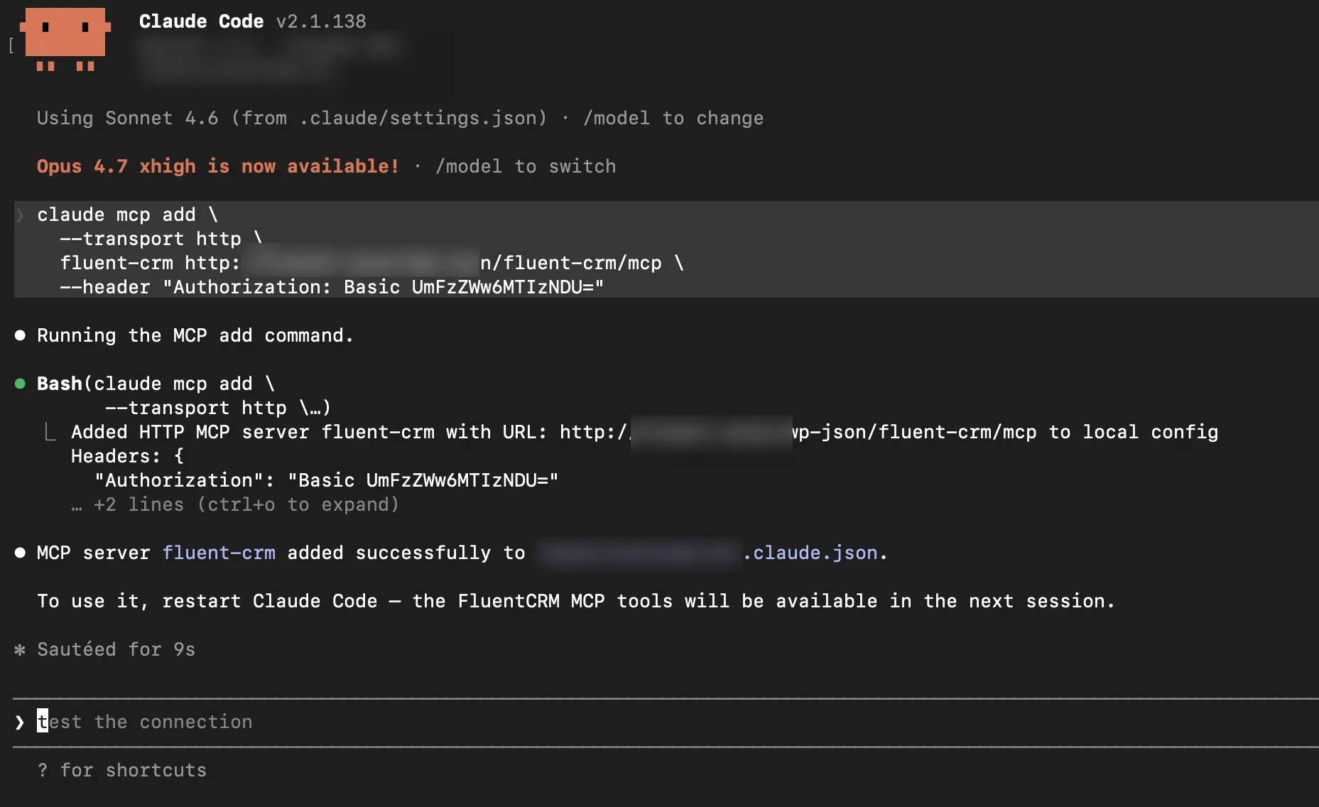The width and height of the screenshot is (1319, 807).
Task: Click the asterisk icon beside 'Sautéed for 9s'
Action: (20, 649)
